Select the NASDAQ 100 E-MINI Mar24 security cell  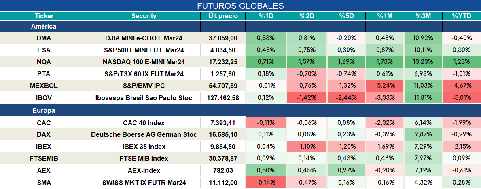(x=144, y=61)
